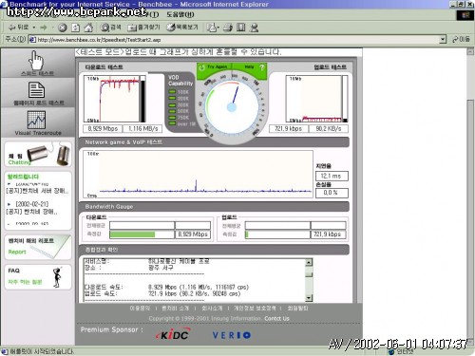Go to the Home page icon
The width and height of the screenshot is (475, 356).
(88, 28)
